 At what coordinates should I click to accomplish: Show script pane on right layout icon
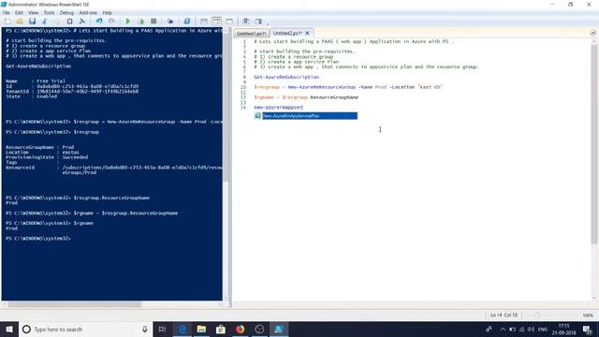216,22
